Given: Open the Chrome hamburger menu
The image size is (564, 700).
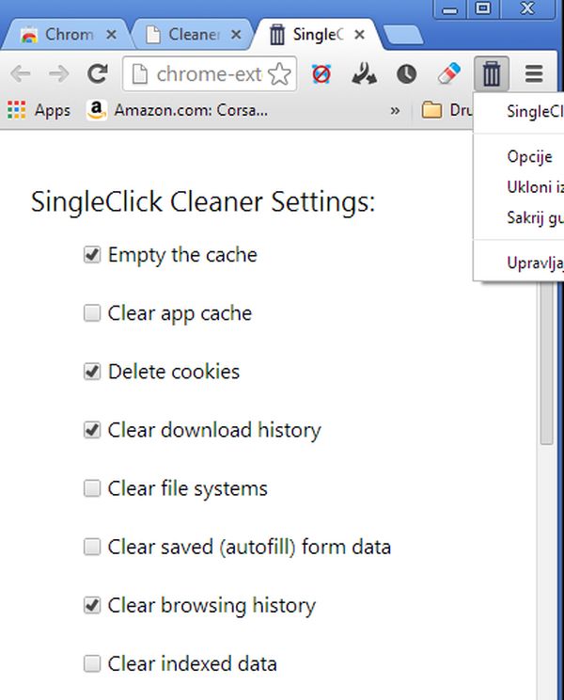Looking at the screenshot, I should coord(534,74).
